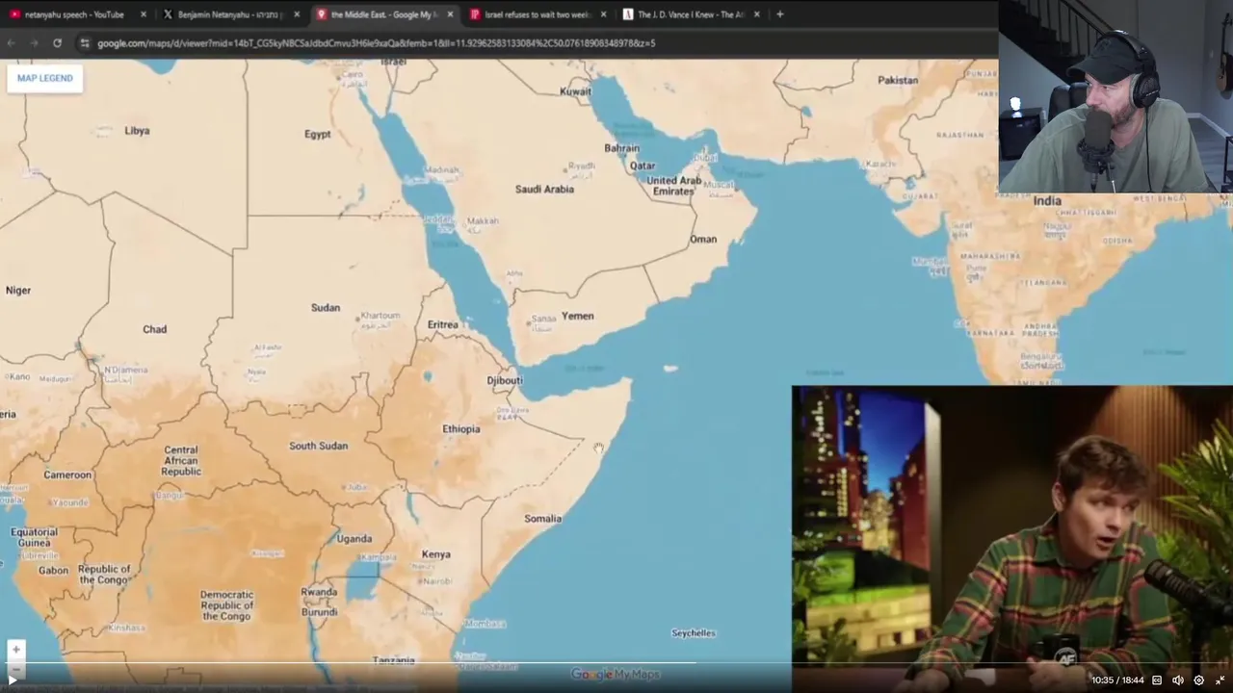Click the Equatorial Guinea label
Screen dimensions: 1233x693
pyautogui.click(x=34, y=538)
